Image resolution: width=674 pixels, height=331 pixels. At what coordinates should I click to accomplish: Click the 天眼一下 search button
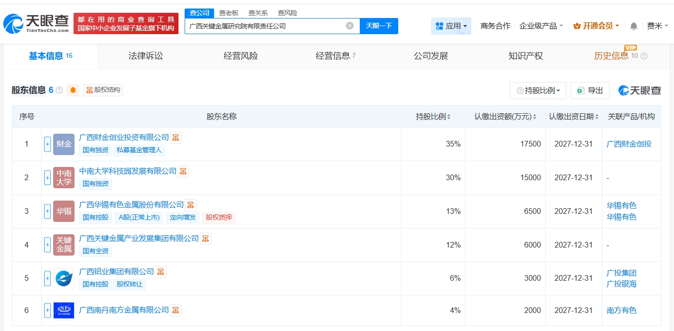point(379,26)
